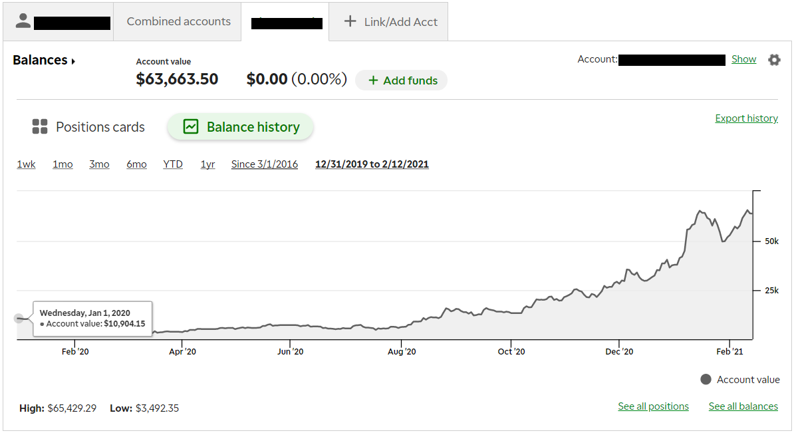Click the Balance history chart icon
The image size is (794, 433).
191,127
